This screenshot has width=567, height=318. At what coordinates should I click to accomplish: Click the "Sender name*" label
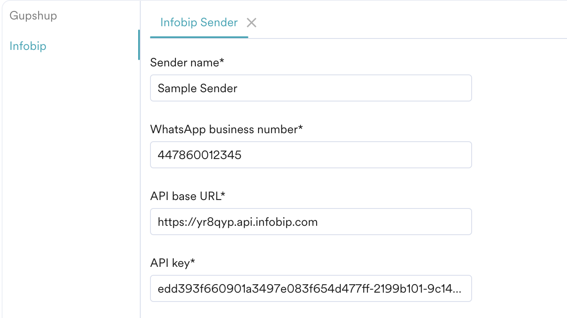tap(187, 63)
